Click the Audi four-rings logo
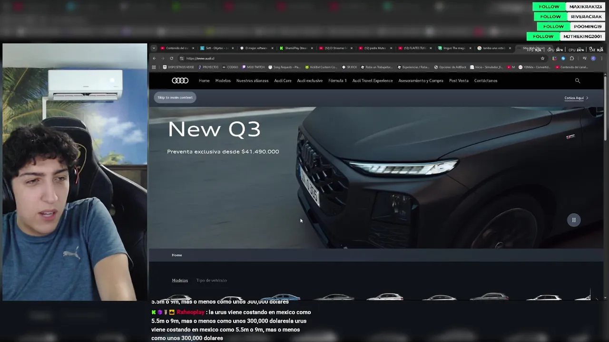This screenshot has height=342, width=609. (x=180, y=81)
